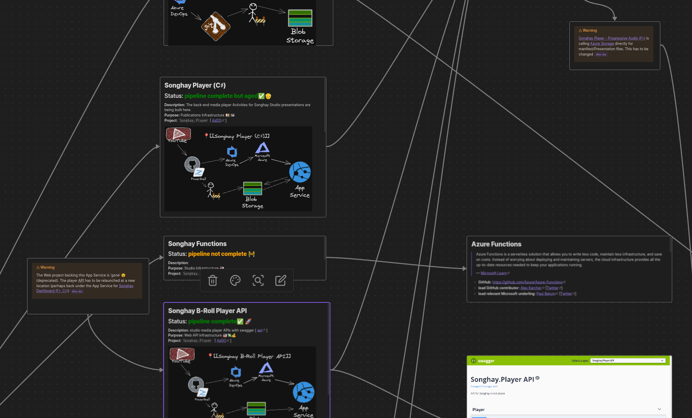
Task: Open the github.com/Azure/Azure-Functions URL
Action: click(x=529, y=282)
